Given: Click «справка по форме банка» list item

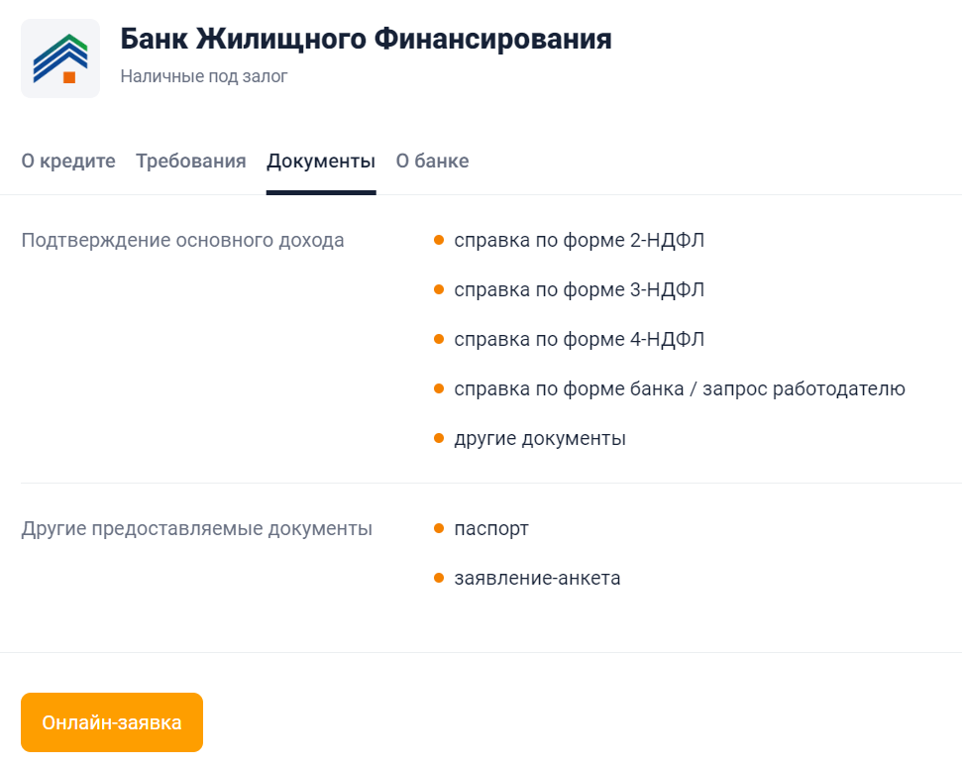Looking at the screenshot, I should coord(680,388).
